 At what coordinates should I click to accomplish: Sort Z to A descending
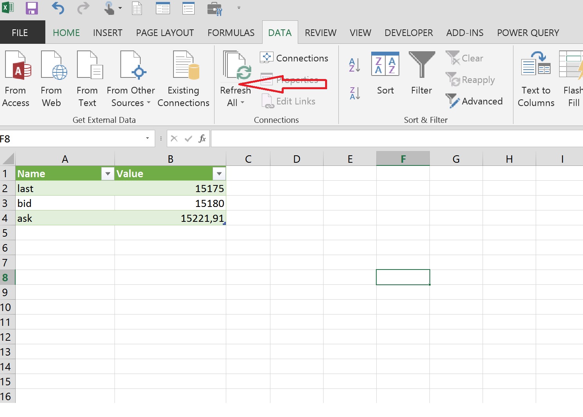[x=354, y=93]
